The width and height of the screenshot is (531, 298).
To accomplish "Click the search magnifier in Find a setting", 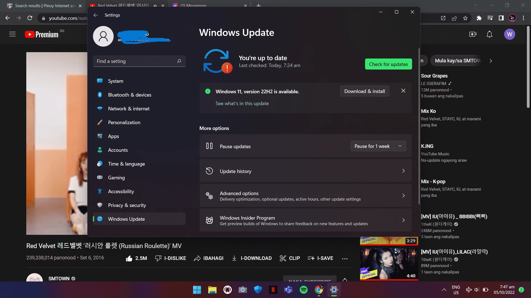I will (x=179, y=61).
